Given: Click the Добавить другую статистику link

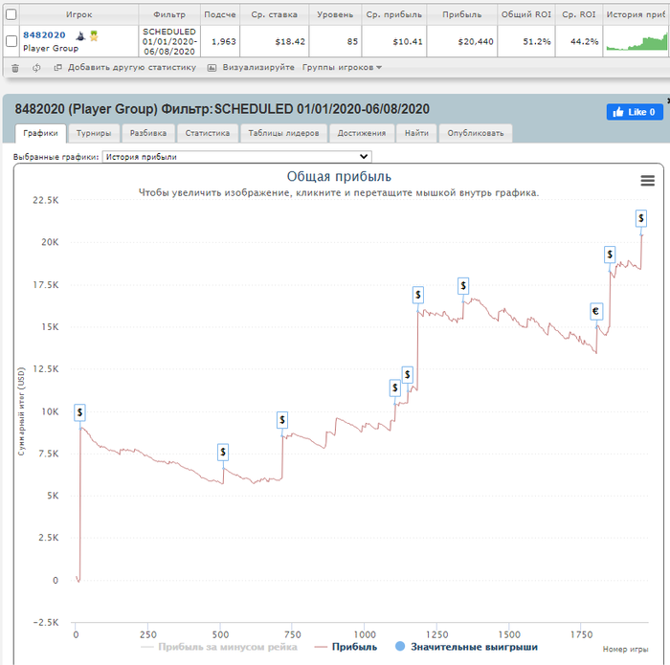Looking at the screenshot, I should [x=132, y=68].
